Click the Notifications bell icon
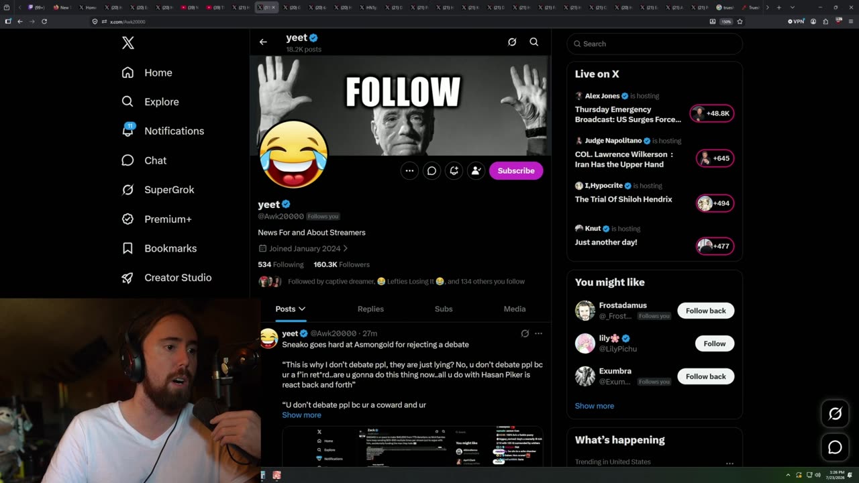The height and width of the screenshot is (483, 859). 128,131
